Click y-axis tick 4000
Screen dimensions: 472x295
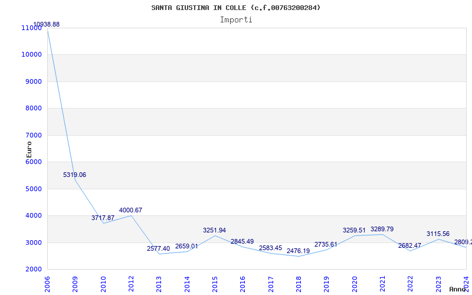[x=33, y=216]
